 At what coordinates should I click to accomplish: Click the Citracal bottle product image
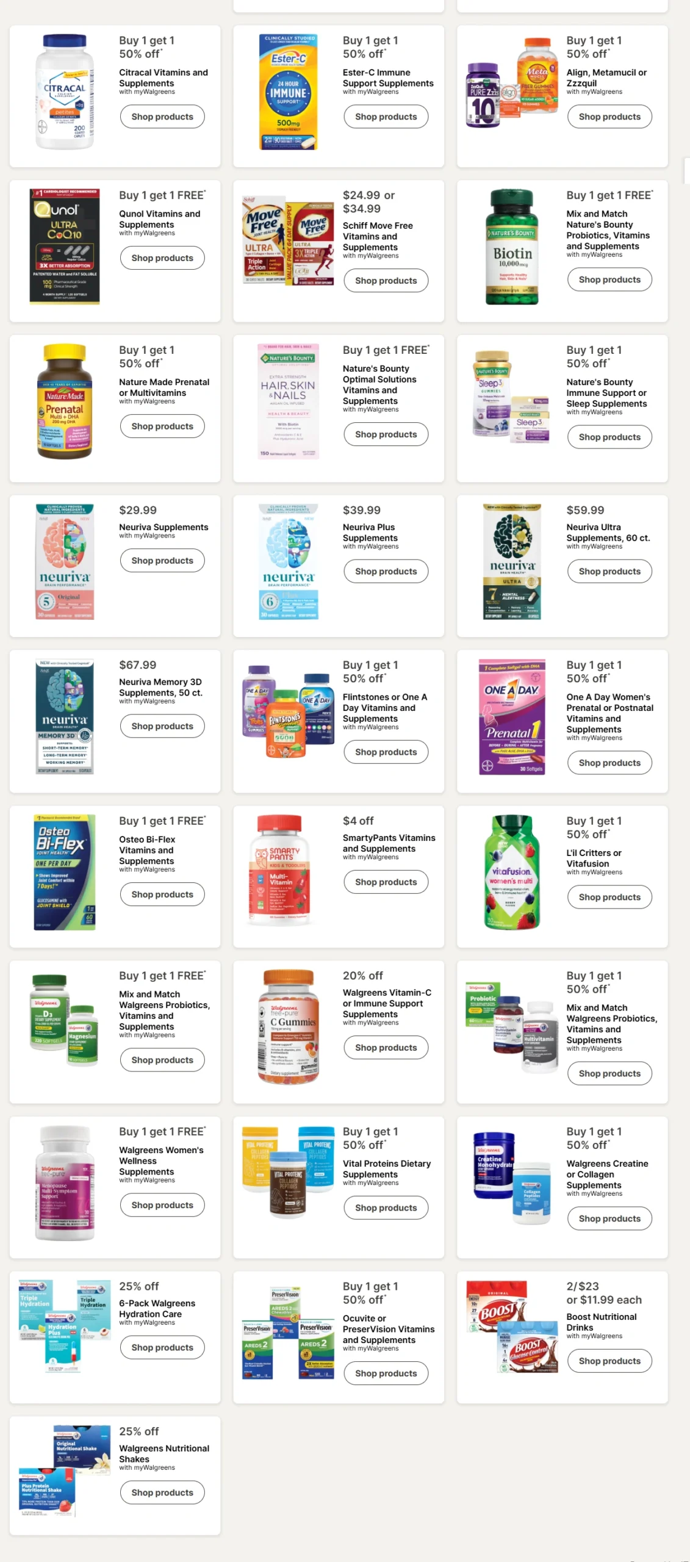[x=65, y=92]
